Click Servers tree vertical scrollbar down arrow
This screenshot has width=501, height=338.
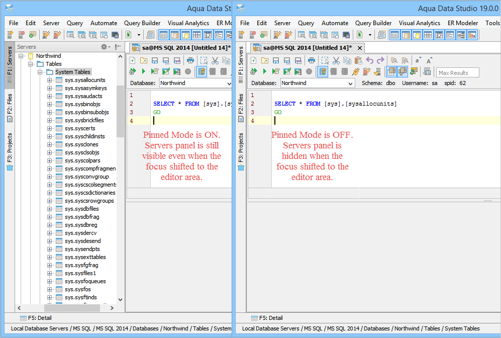[x=121, y=300]
